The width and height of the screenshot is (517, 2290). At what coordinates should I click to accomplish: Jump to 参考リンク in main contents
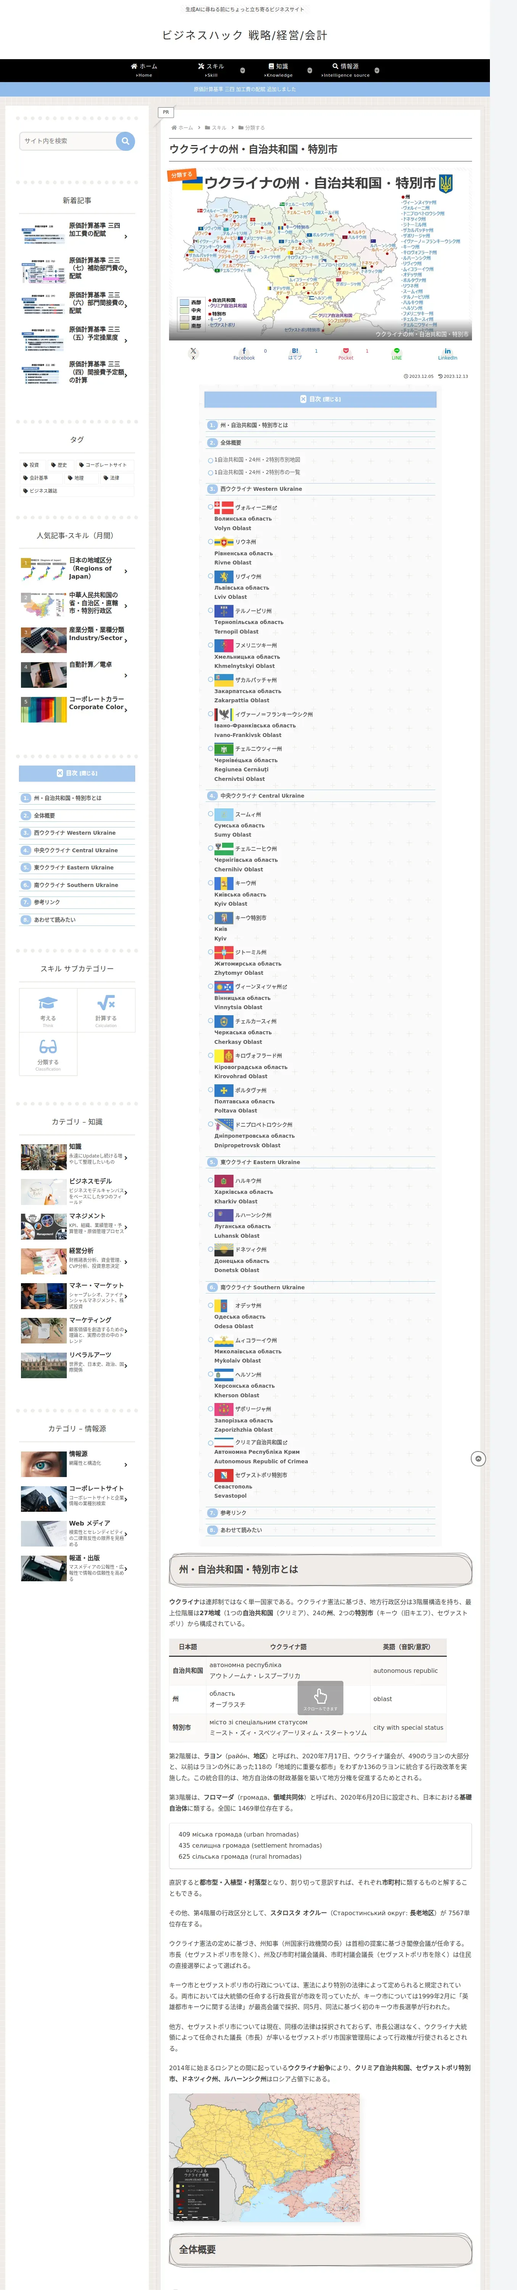234,1512
